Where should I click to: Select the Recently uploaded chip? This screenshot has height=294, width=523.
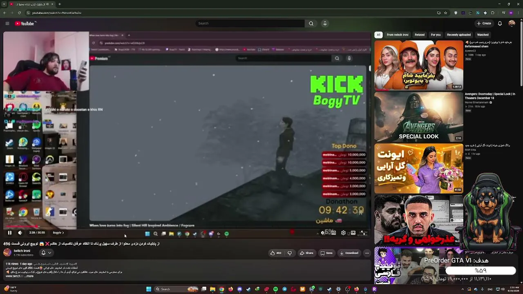pos(459,35)
